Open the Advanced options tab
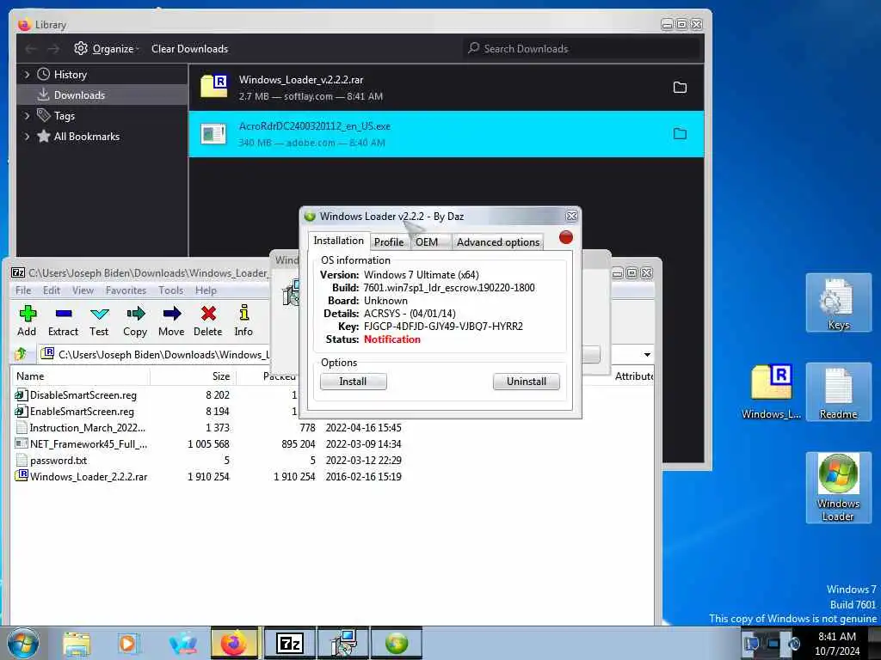The height and width of the screenshot is (660, 881). pos(498,241)
